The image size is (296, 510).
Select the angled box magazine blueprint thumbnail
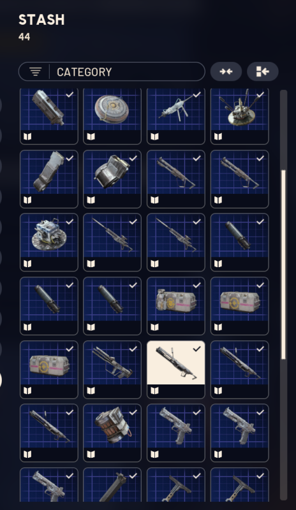[49, 179]
